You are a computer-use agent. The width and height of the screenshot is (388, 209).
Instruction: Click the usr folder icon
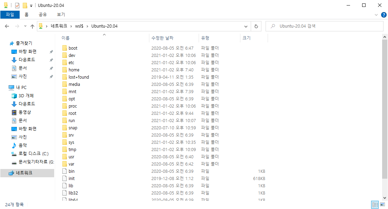tap(64, 157)
